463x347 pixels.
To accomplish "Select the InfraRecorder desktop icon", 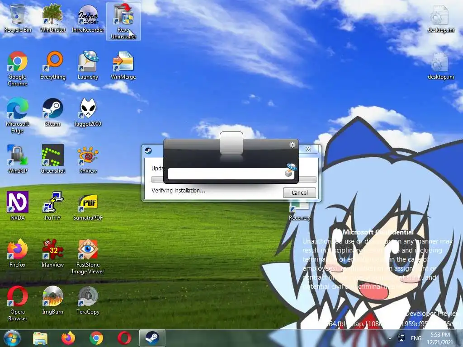I will (88, 18).
